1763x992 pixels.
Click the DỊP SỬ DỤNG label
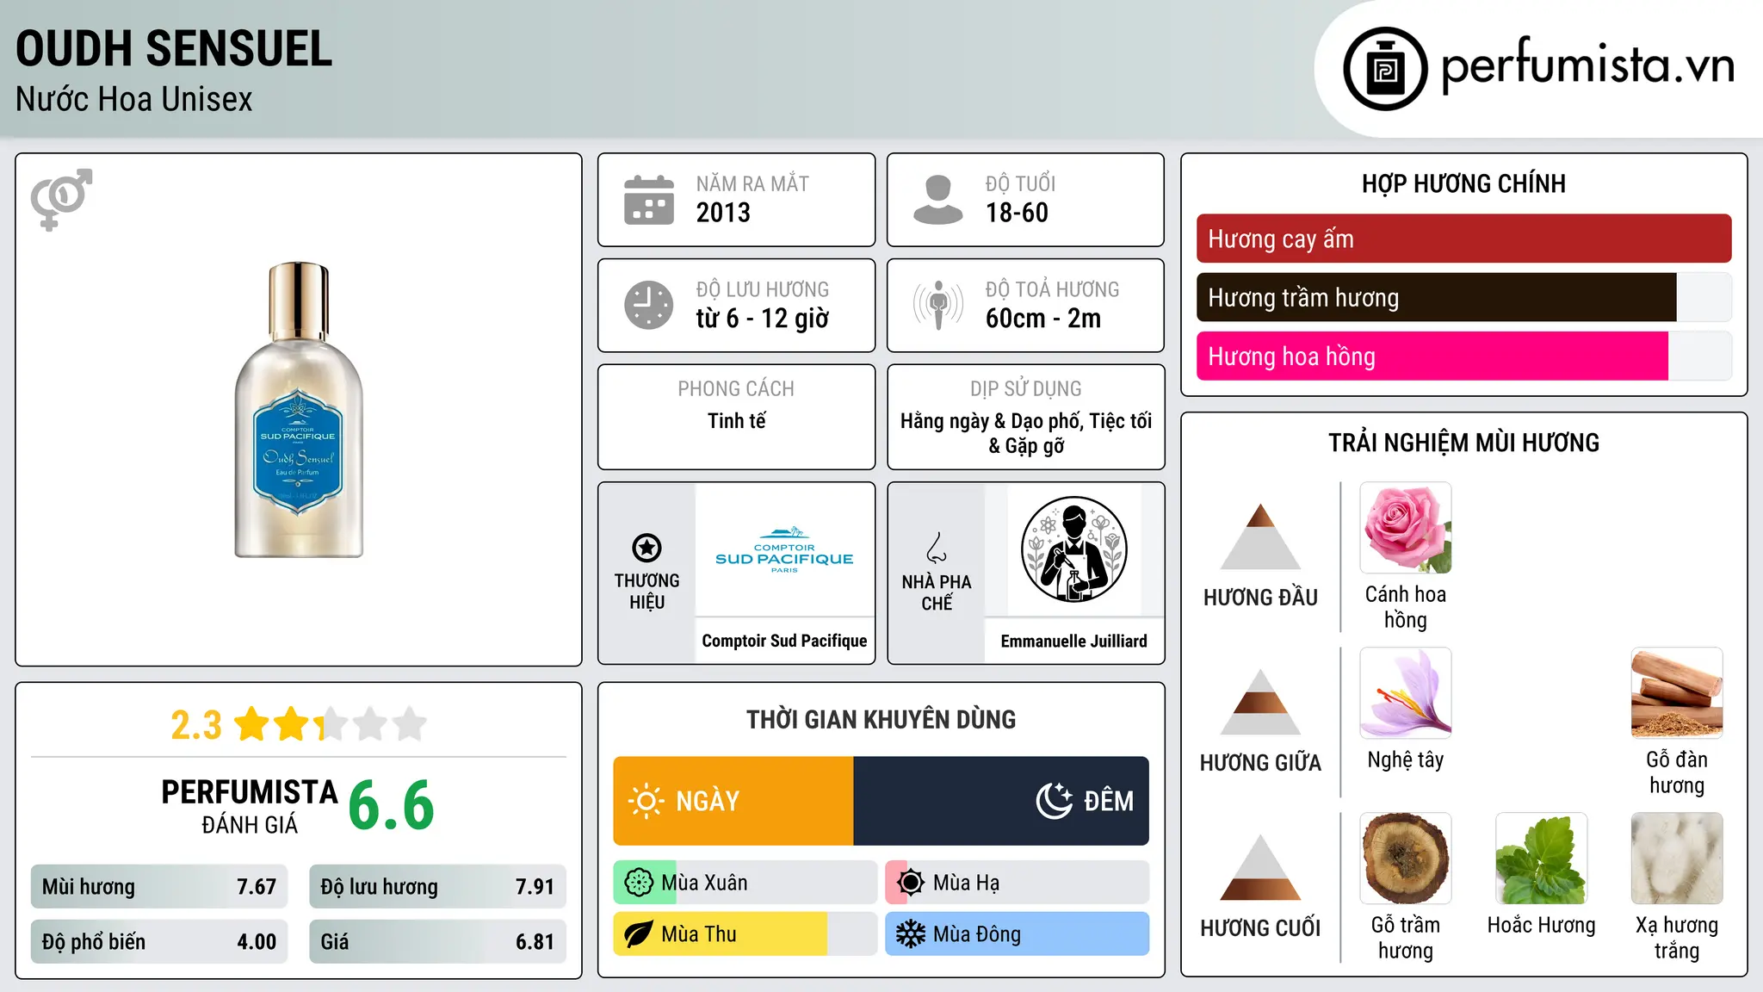1026,389
